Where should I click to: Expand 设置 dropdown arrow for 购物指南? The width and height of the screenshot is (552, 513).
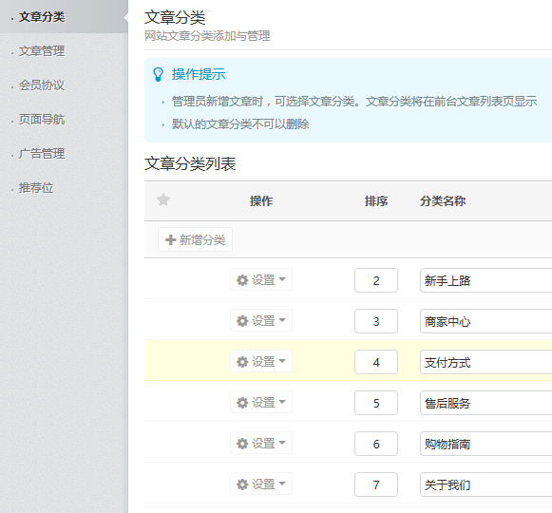click(282, 443)
